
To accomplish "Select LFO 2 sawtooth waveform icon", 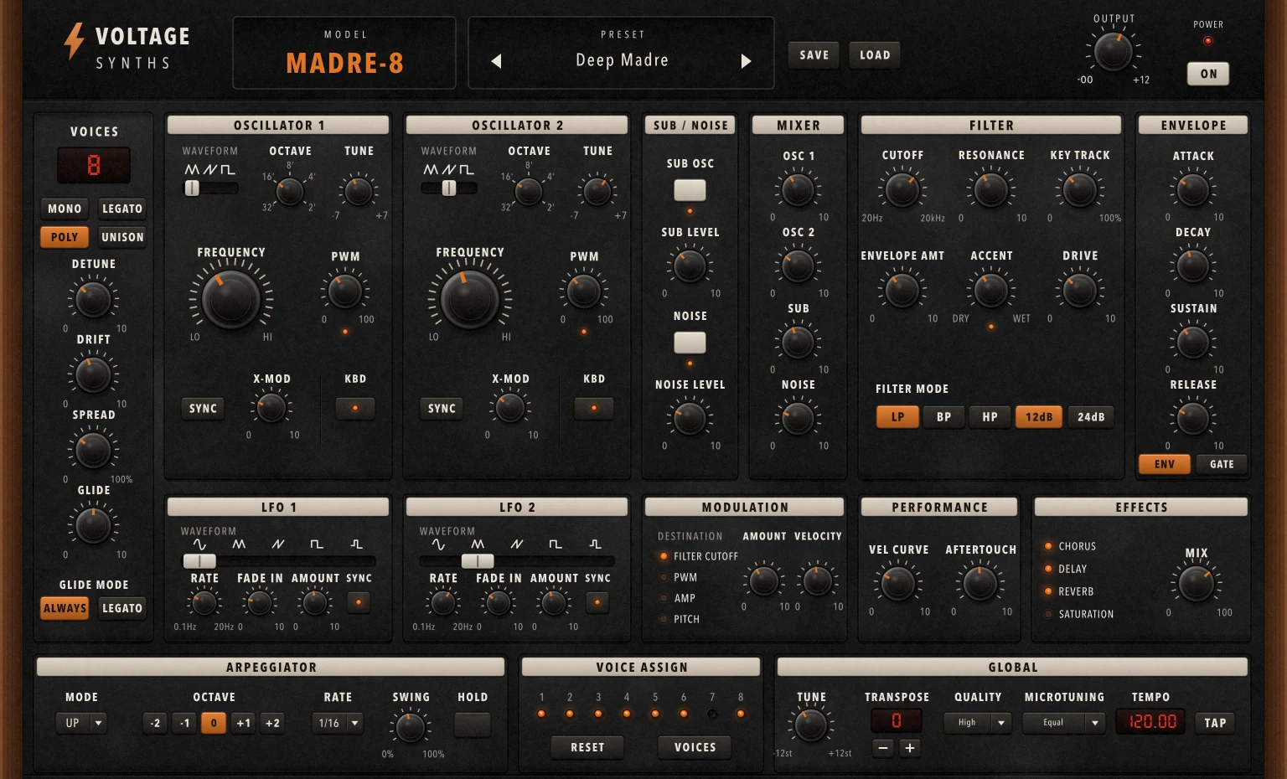I will 517,544.
